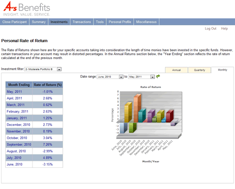Open the Miscellaneous menu

[146, 22]
